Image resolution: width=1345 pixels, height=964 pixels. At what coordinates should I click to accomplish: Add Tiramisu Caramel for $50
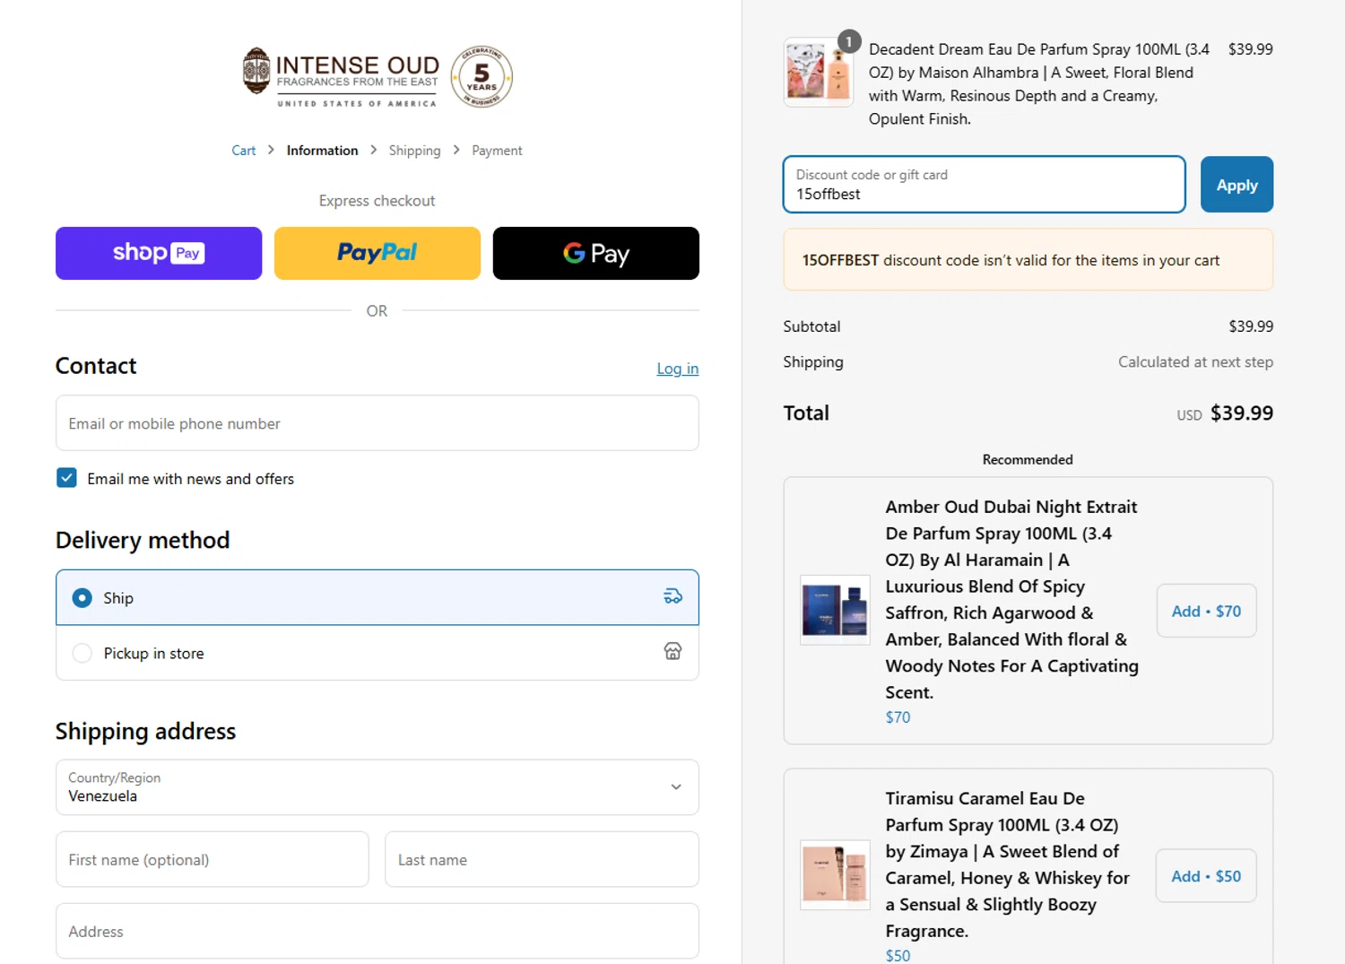pyautogui.click(x=1206, y=876)
